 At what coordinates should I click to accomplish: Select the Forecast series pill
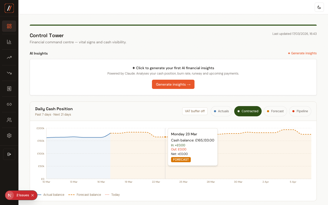[x=275, y=111]
